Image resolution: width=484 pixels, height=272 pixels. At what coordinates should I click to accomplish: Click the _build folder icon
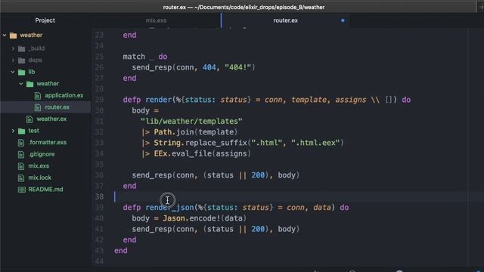21,48
